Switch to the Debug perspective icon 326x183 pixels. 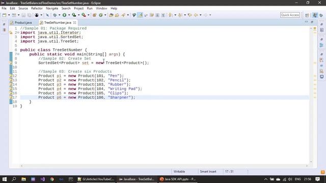[x=321, y=15]
